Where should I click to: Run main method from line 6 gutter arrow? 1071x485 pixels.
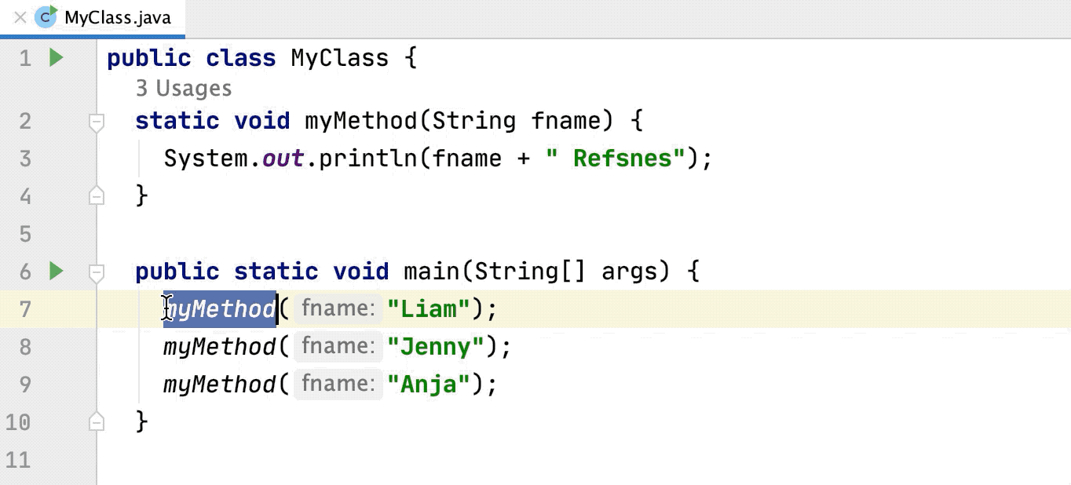tap(56, 272)
